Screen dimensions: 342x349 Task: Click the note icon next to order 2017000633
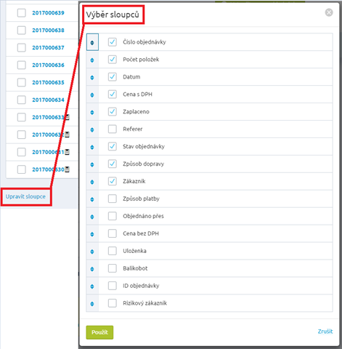pos(68,117)
